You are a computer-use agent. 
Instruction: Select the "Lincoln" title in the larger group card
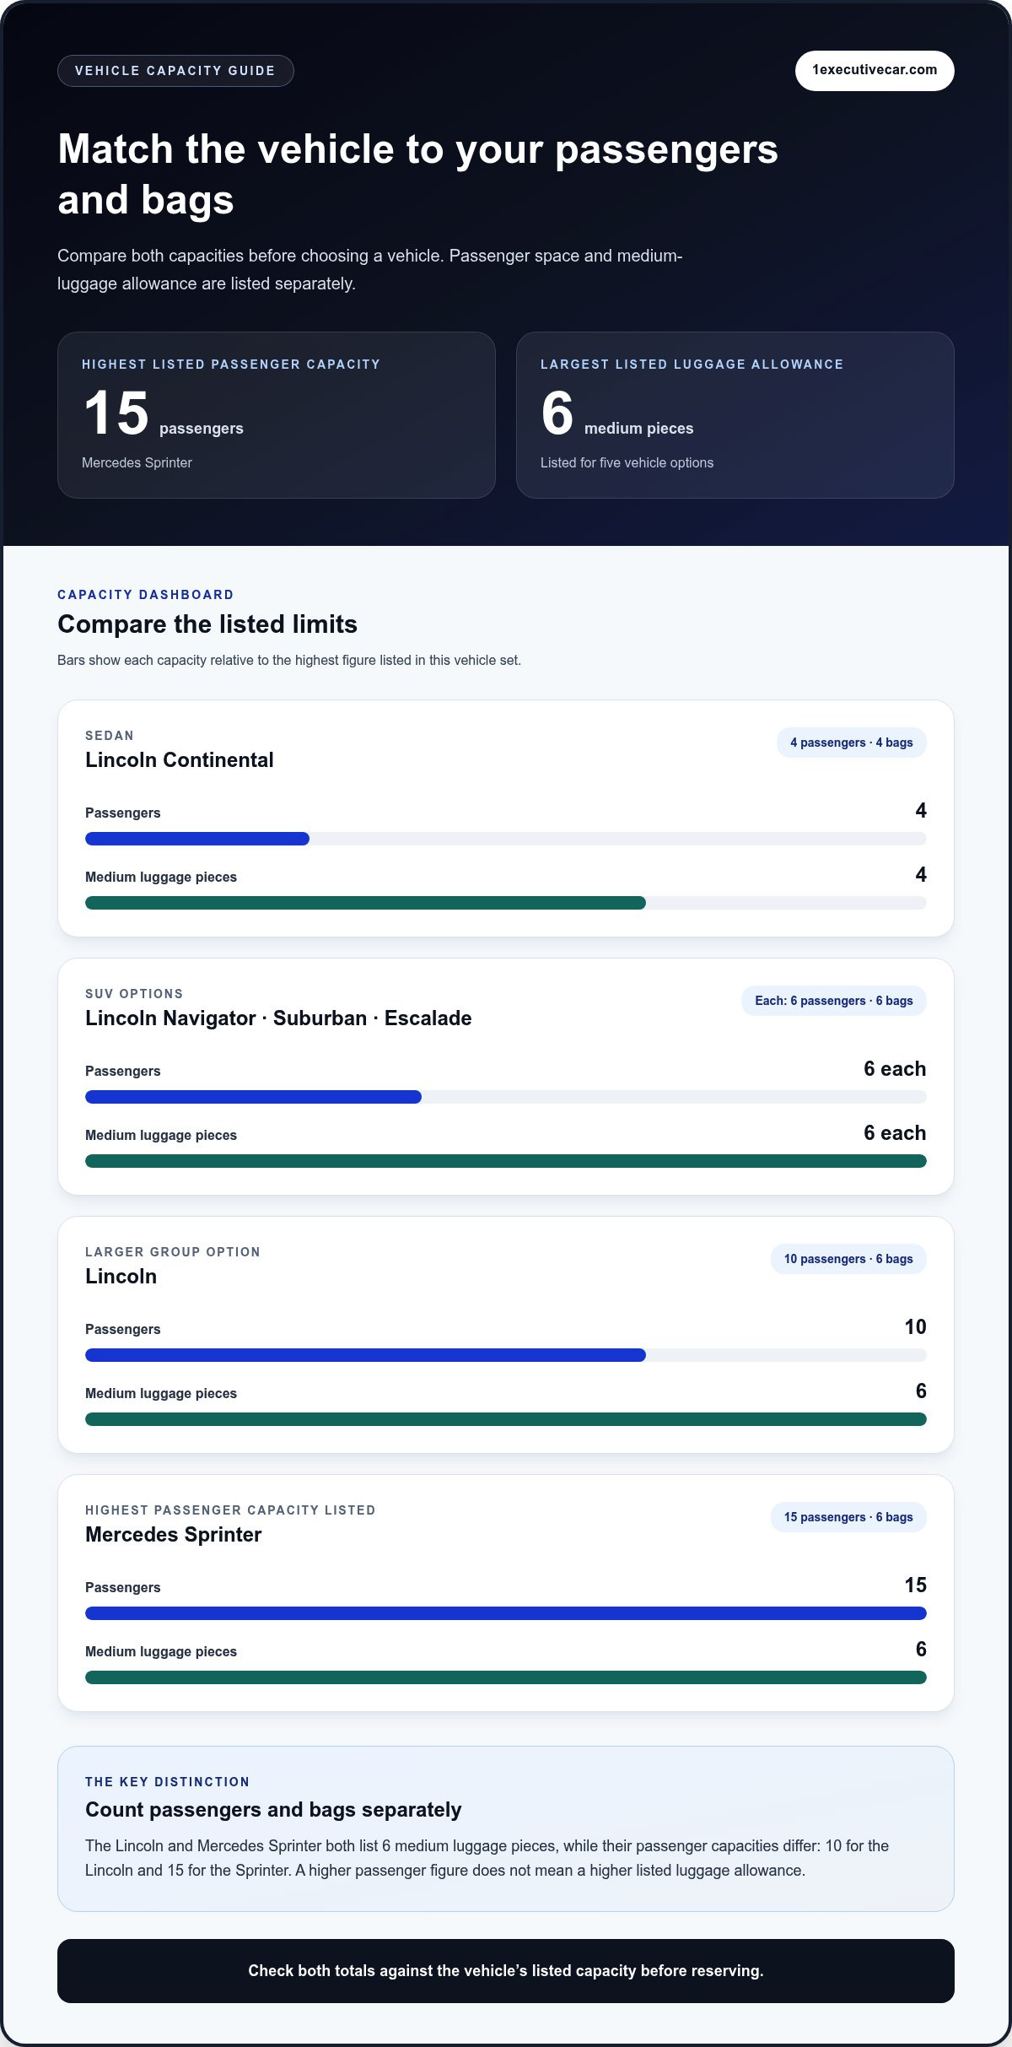click(121, 1277)
